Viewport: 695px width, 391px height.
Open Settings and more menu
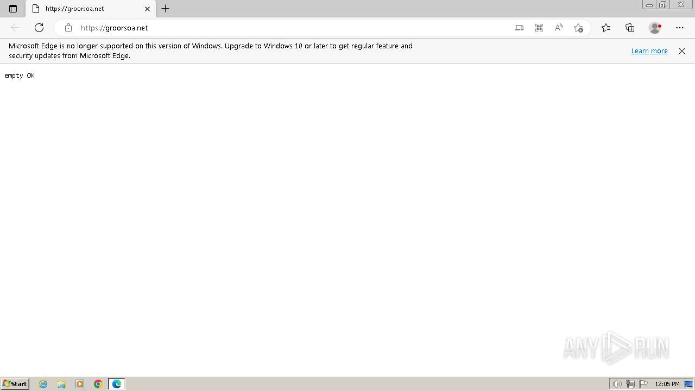[x=680, y=28]
